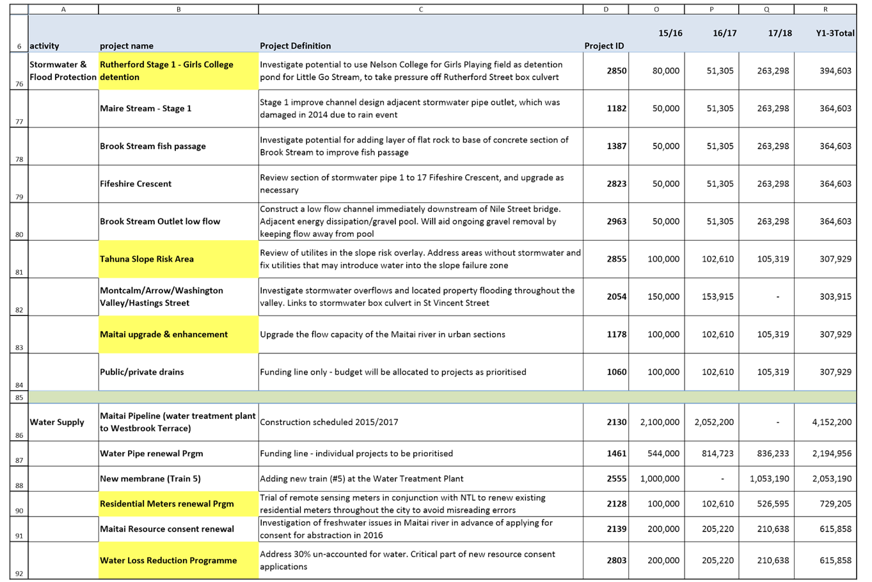Screen dimensions: 872x582
Task: Select 'Rutherford Stage 1 - Girls College detention' cell
Action: 178,71
